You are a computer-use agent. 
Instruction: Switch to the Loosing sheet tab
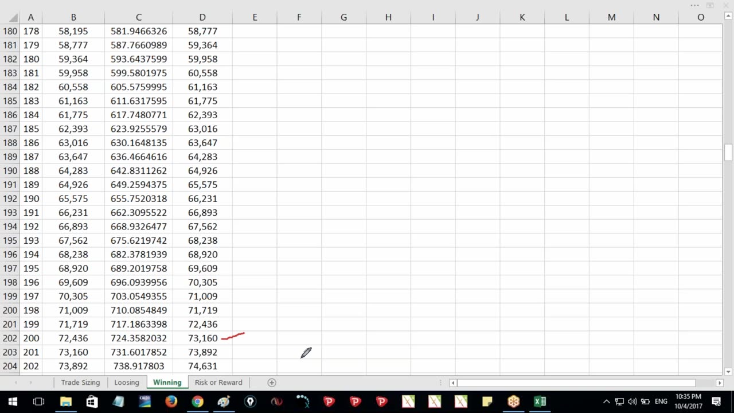(x=127, y=383)
